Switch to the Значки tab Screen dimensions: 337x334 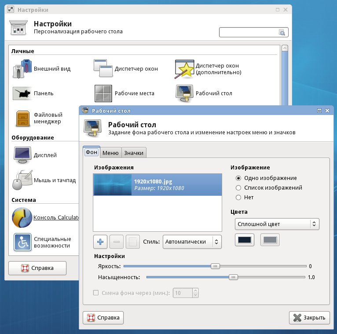(x=134, y=153)
